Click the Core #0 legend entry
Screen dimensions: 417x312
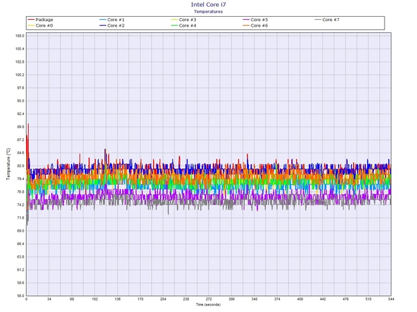point(40,25)
